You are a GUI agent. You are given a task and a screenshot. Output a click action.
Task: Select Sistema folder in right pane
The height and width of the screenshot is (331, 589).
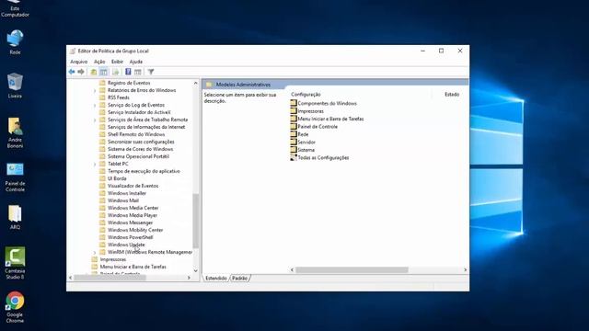pos(303,150)
